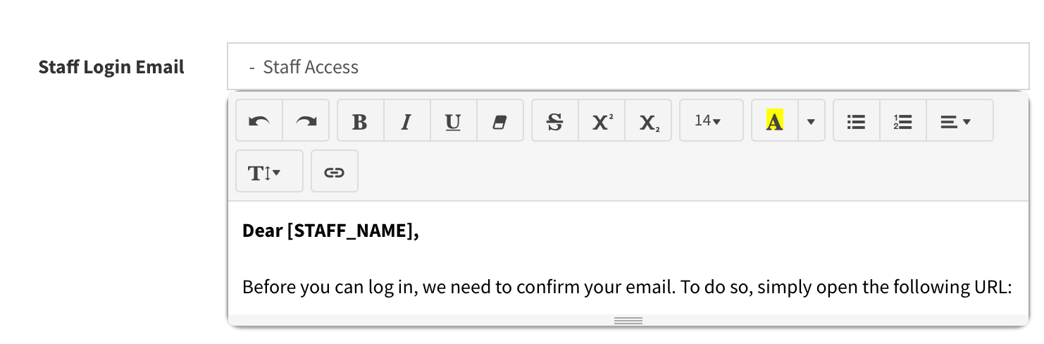1044x344 pixels.
Task: Toggle bold formatting
Action: pyautogui.click(x=360, y=121)
